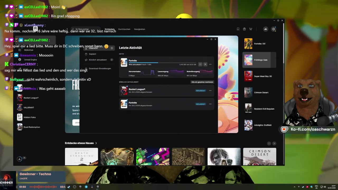338x190 pixels.
Task: Open the active Epic Games taskbar icon
Action: [x=98, y=187]
